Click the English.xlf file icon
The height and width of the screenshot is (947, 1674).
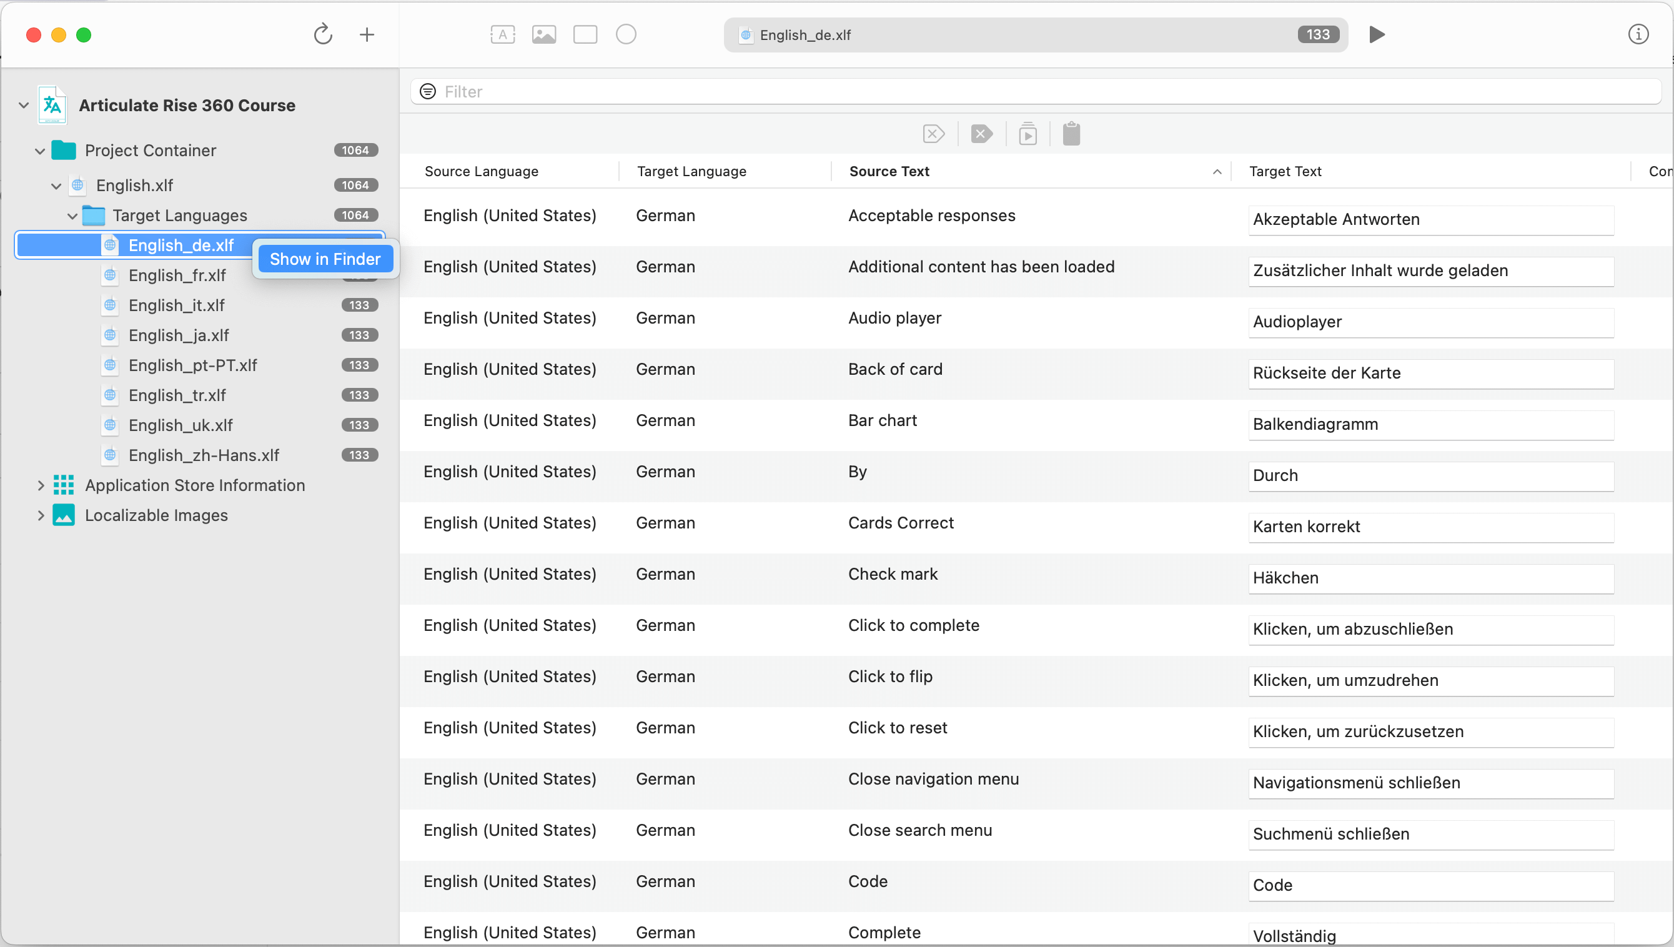coord(78,186)
